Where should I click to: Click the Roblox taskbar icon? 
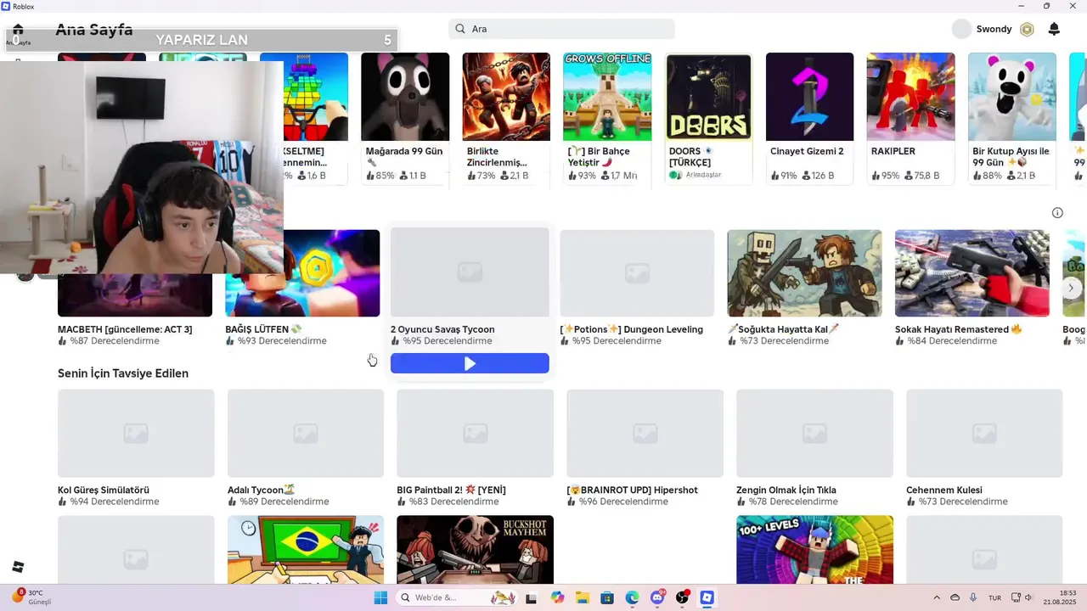[707, 597]
